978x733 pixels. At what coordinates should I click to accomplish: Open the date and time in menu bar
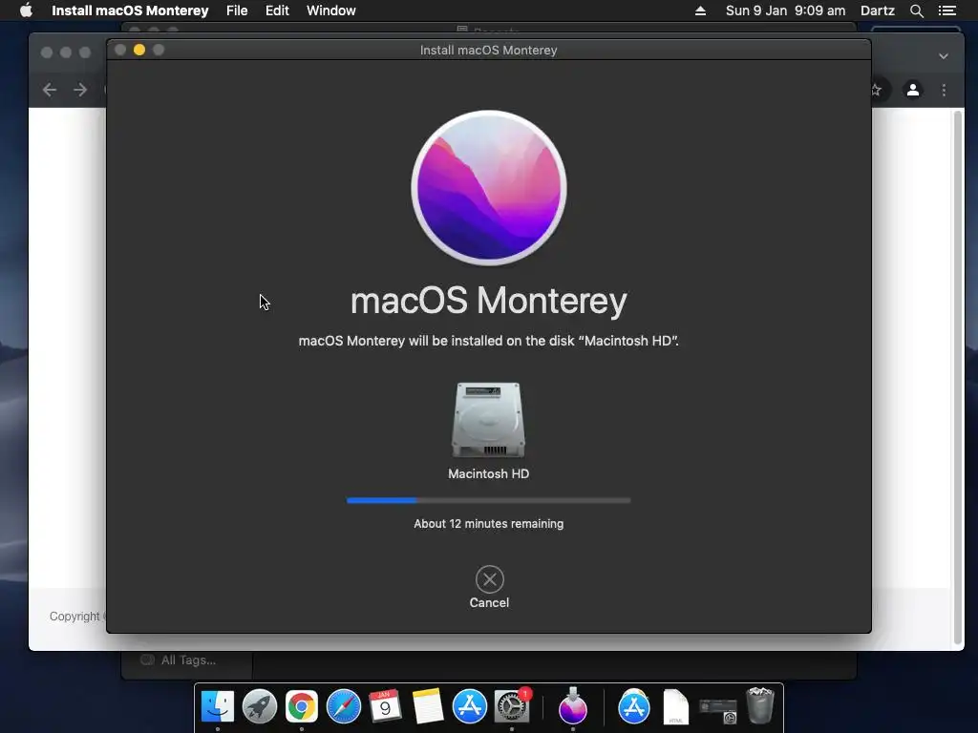tap(785, 10)
